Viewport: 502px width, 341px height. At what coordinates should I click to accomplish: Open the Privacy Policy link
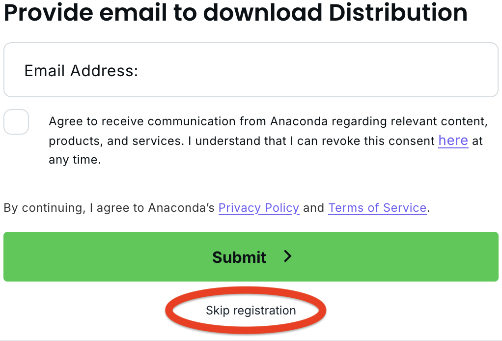pos(259,208)
